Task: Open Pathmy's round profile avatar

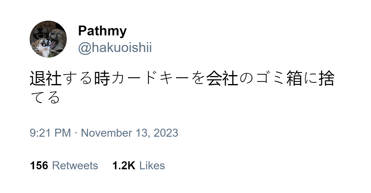Action: coord(48,39)
